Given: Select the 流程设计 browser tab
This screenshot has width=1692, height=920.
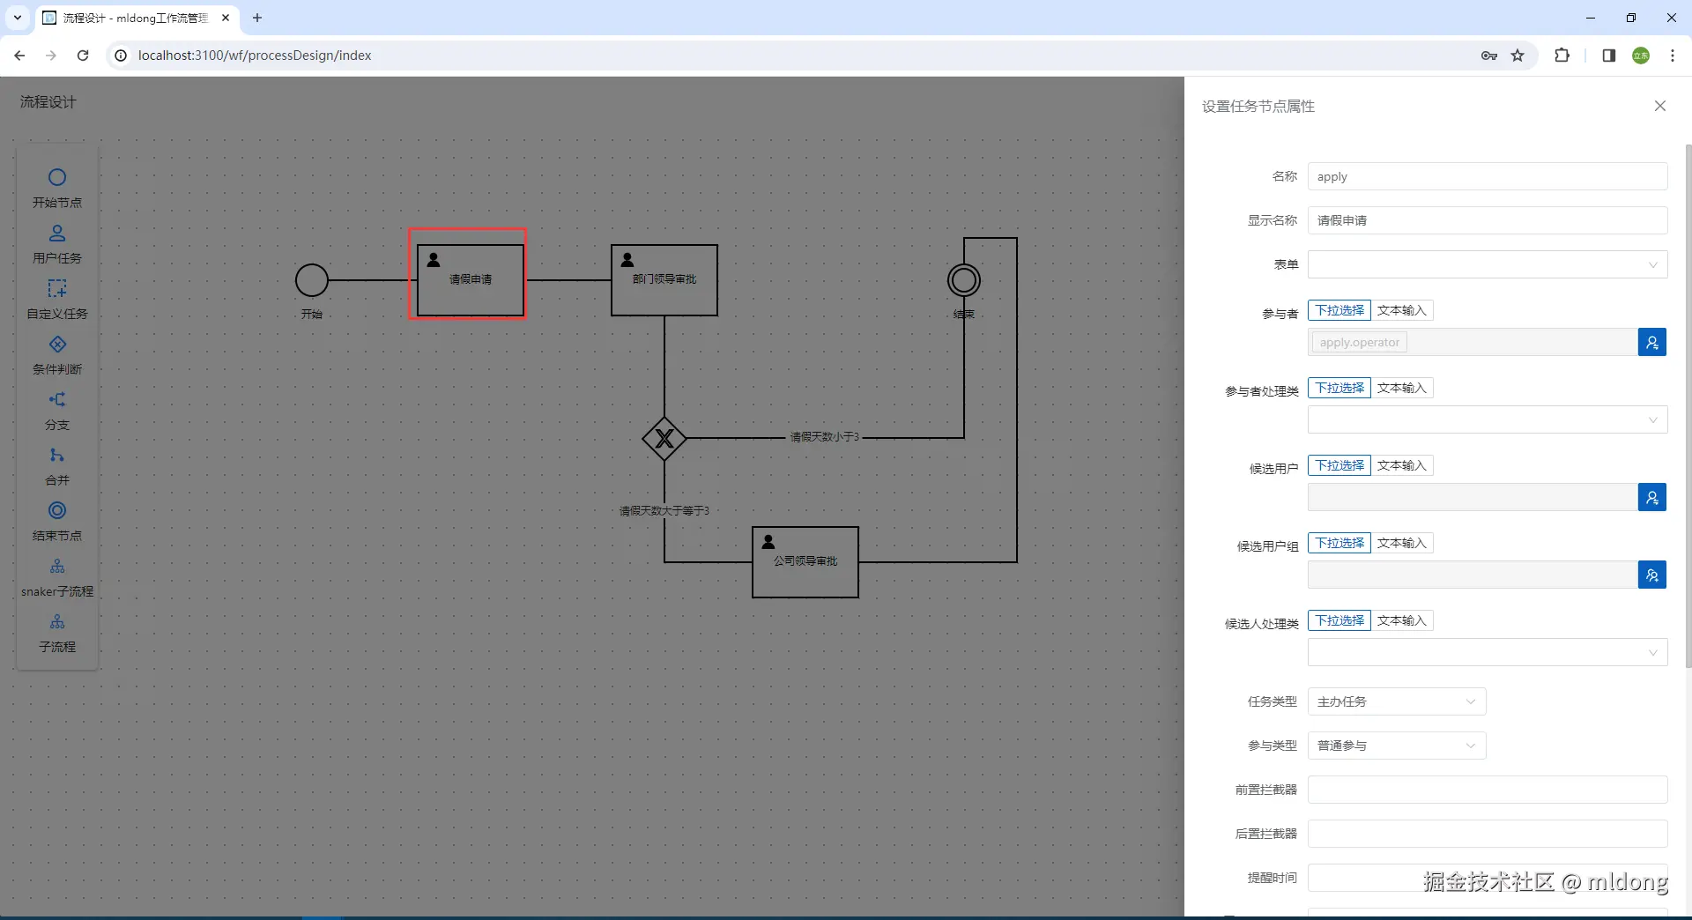Looking at the screenshot, I should coord(137,18).
